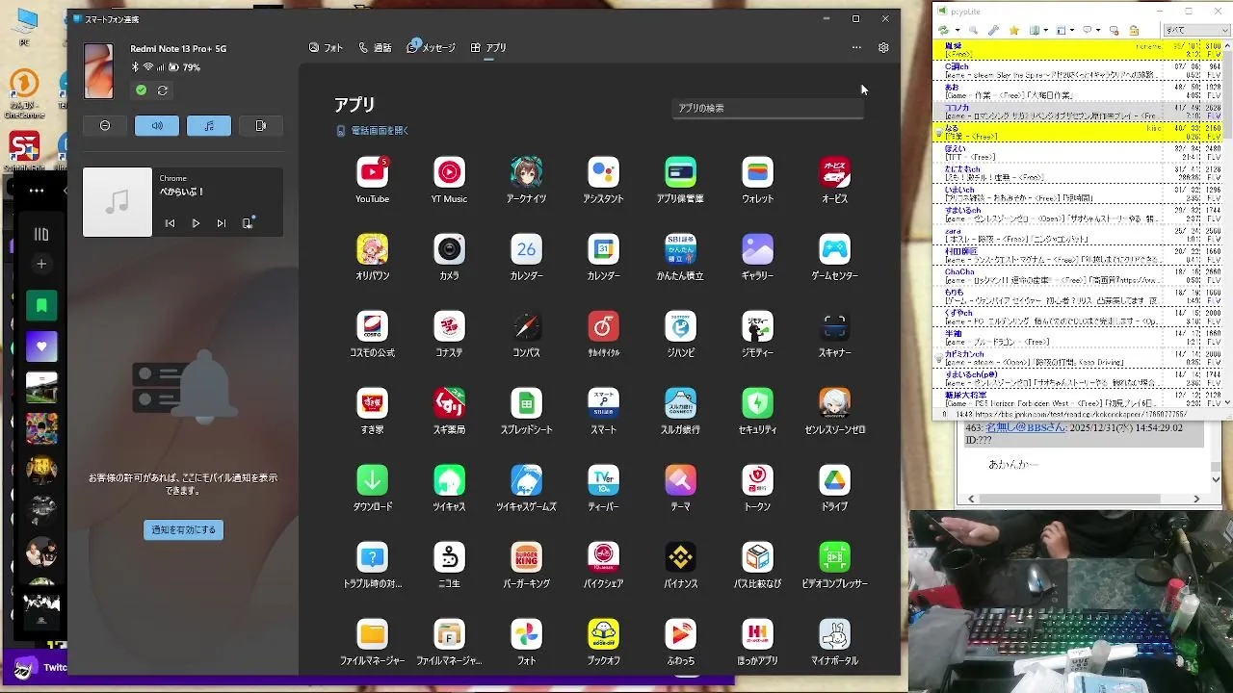Launch YT Music from the apps grid
Screen dimensions: 1233x693
pos(449,172)
